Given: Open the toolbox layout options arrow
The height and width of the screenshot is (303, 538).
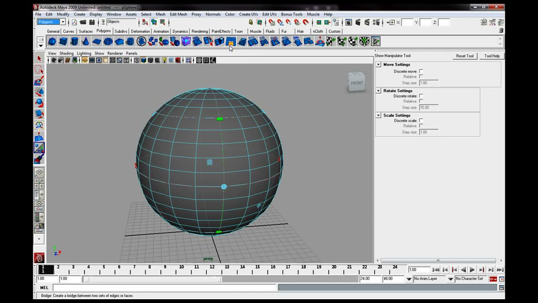Looking at the screenshot, I should (39, 239).
